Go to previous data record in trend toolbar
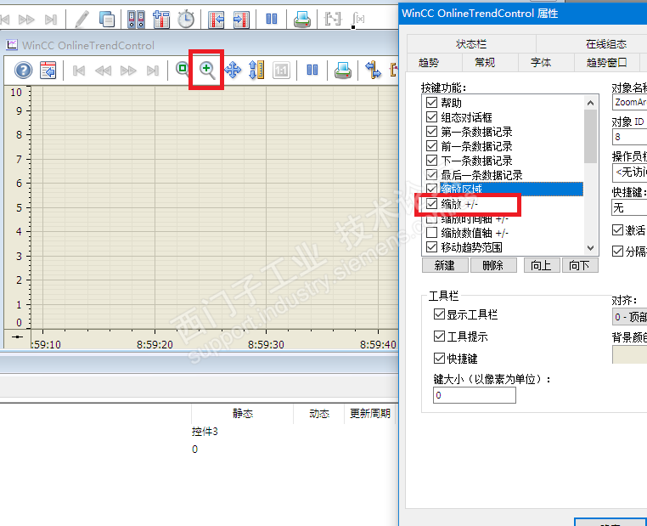The height and width of the screenshot is (526, 647). 103,71
